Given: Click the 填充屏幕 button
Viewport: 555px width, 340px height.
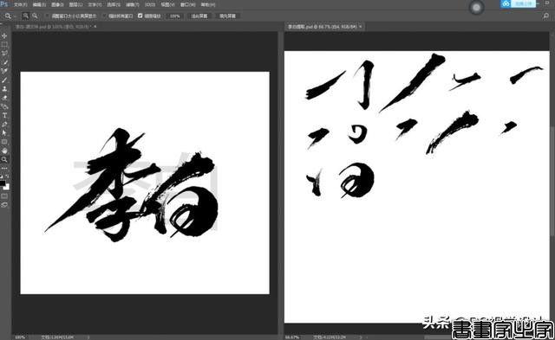Looking at the screenshot, I should [227, 16].
